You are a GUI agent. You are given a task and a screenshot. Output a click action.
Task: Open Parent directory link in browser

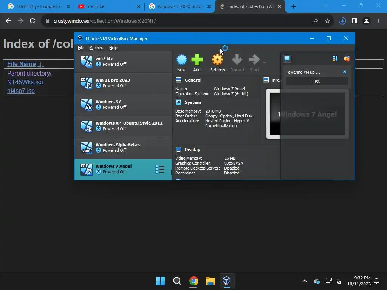click(x=29, y=73)
